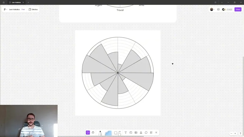244x137 pixels.
Task: Add a comment with the comment tool
Action: point(146,132)
